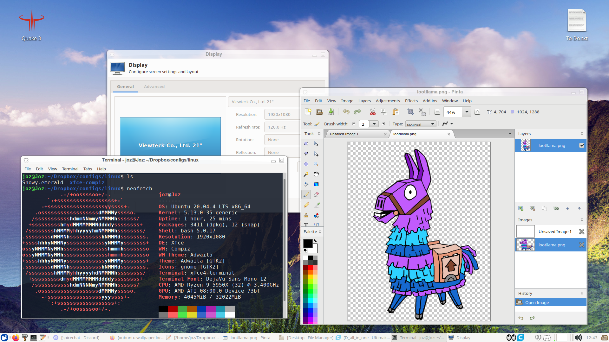This screenshot has width=609, height=342.
Task: Select the Gradient tool
Action: coord(316,184)
